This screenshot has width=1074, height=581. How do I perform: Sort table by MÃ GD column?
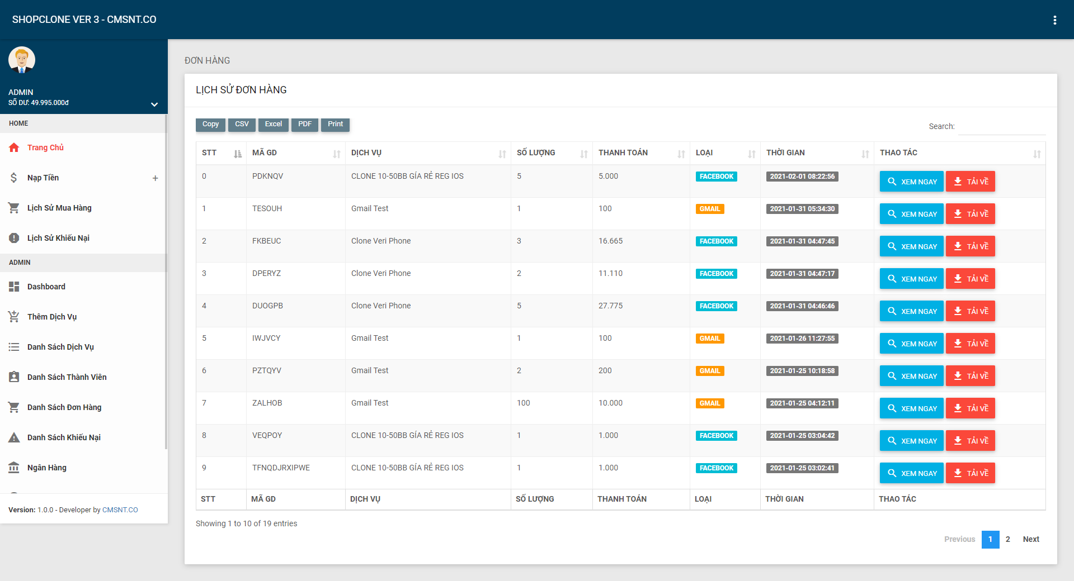[x=296, y=153]
